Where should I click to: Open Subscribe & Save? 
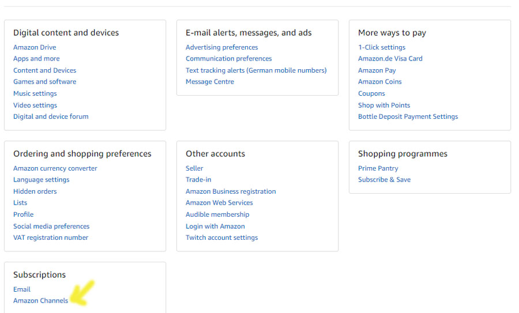coord(384,180)
